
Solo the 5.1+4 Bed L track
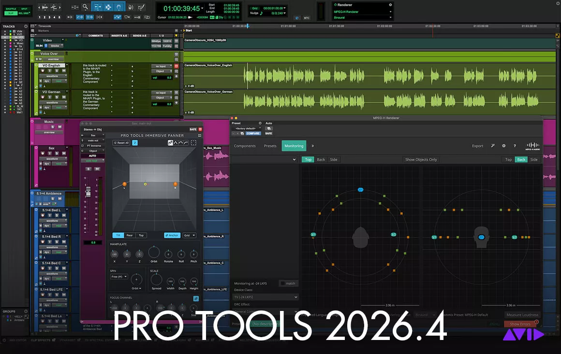[x=57, y=215]
